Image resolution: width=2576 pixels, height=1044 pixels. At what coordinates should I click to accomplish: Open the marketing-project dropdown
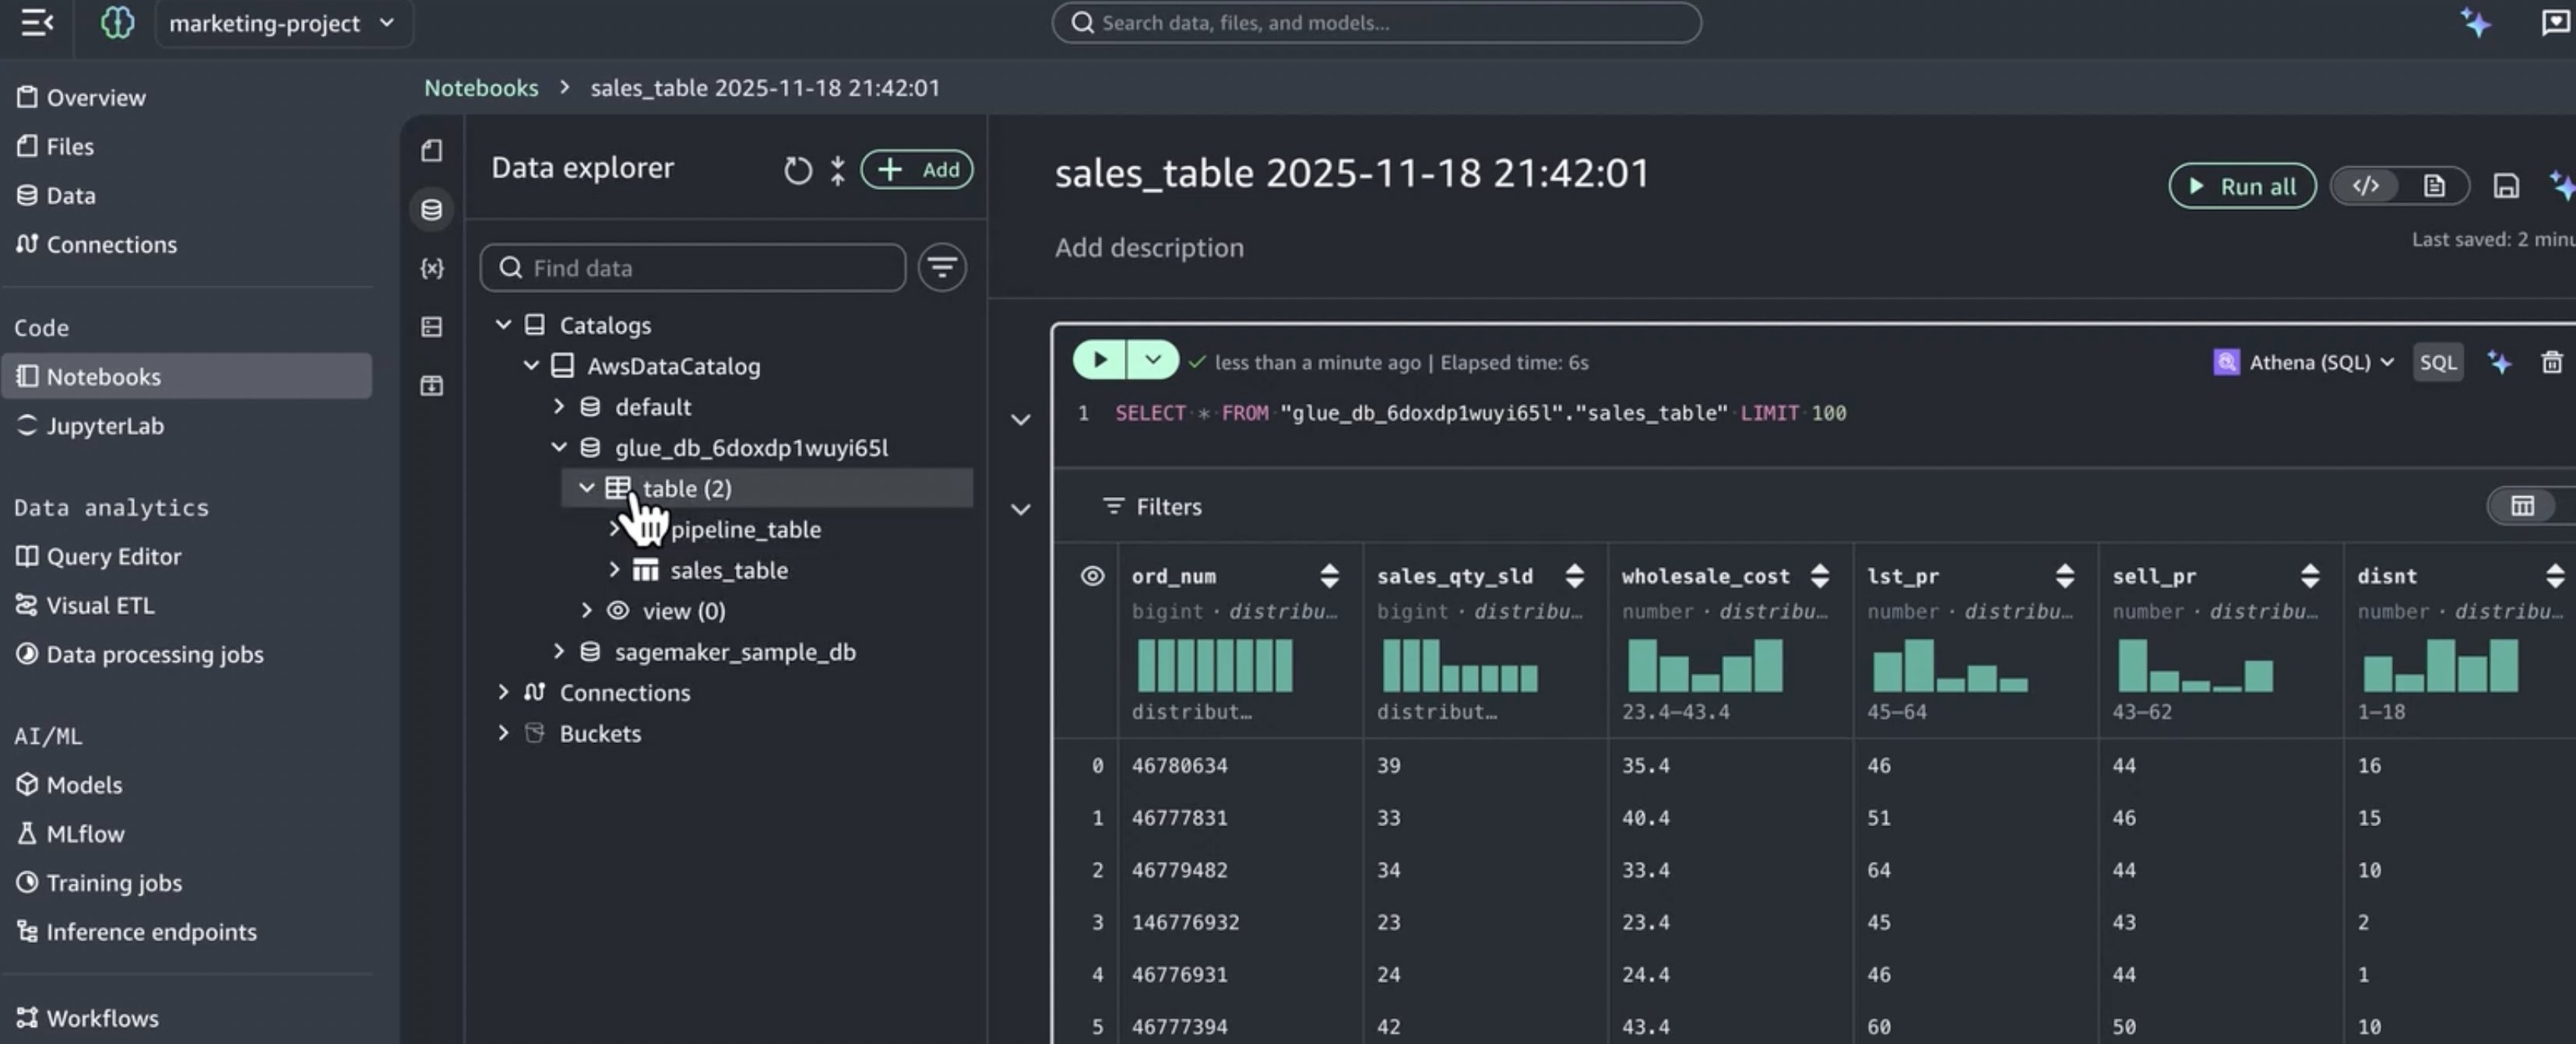point(283,23)
